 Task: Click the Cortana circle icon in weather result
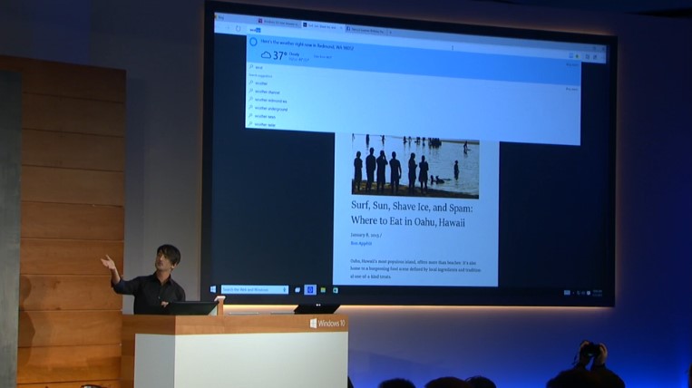point(253,42)
